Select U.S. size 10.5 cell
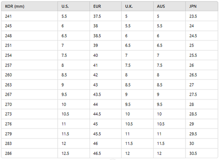 pos(74,114)
